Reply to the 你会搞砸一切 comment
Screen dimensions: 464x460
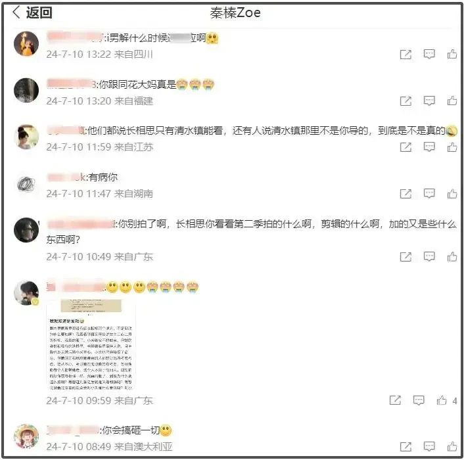[429, 447]
